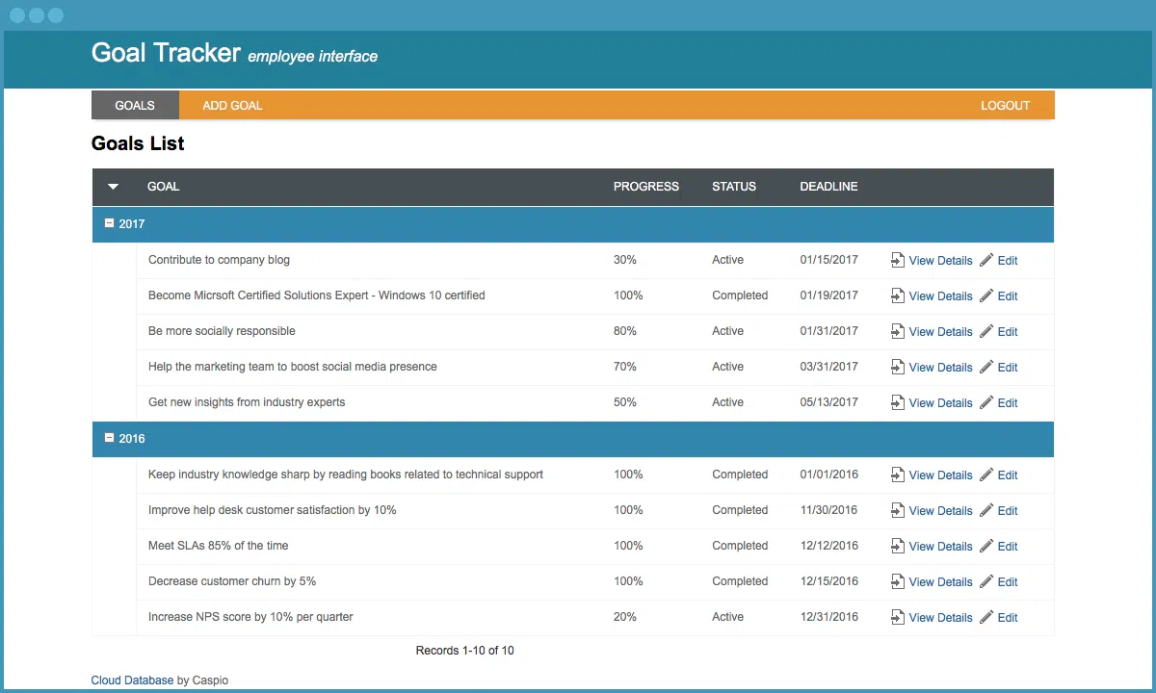1156x693 pixels.
Task: Open the Add Goal tab
Action: coord(232,106)
